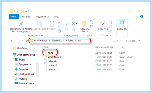Click the Copy to icon
This screenshot has width=152, height=93.
(x=67, y=29)
